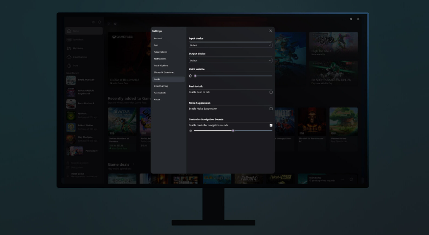Expand the Output device dropdown
This screenshot has height=235, width=429.
coord(230,60)
